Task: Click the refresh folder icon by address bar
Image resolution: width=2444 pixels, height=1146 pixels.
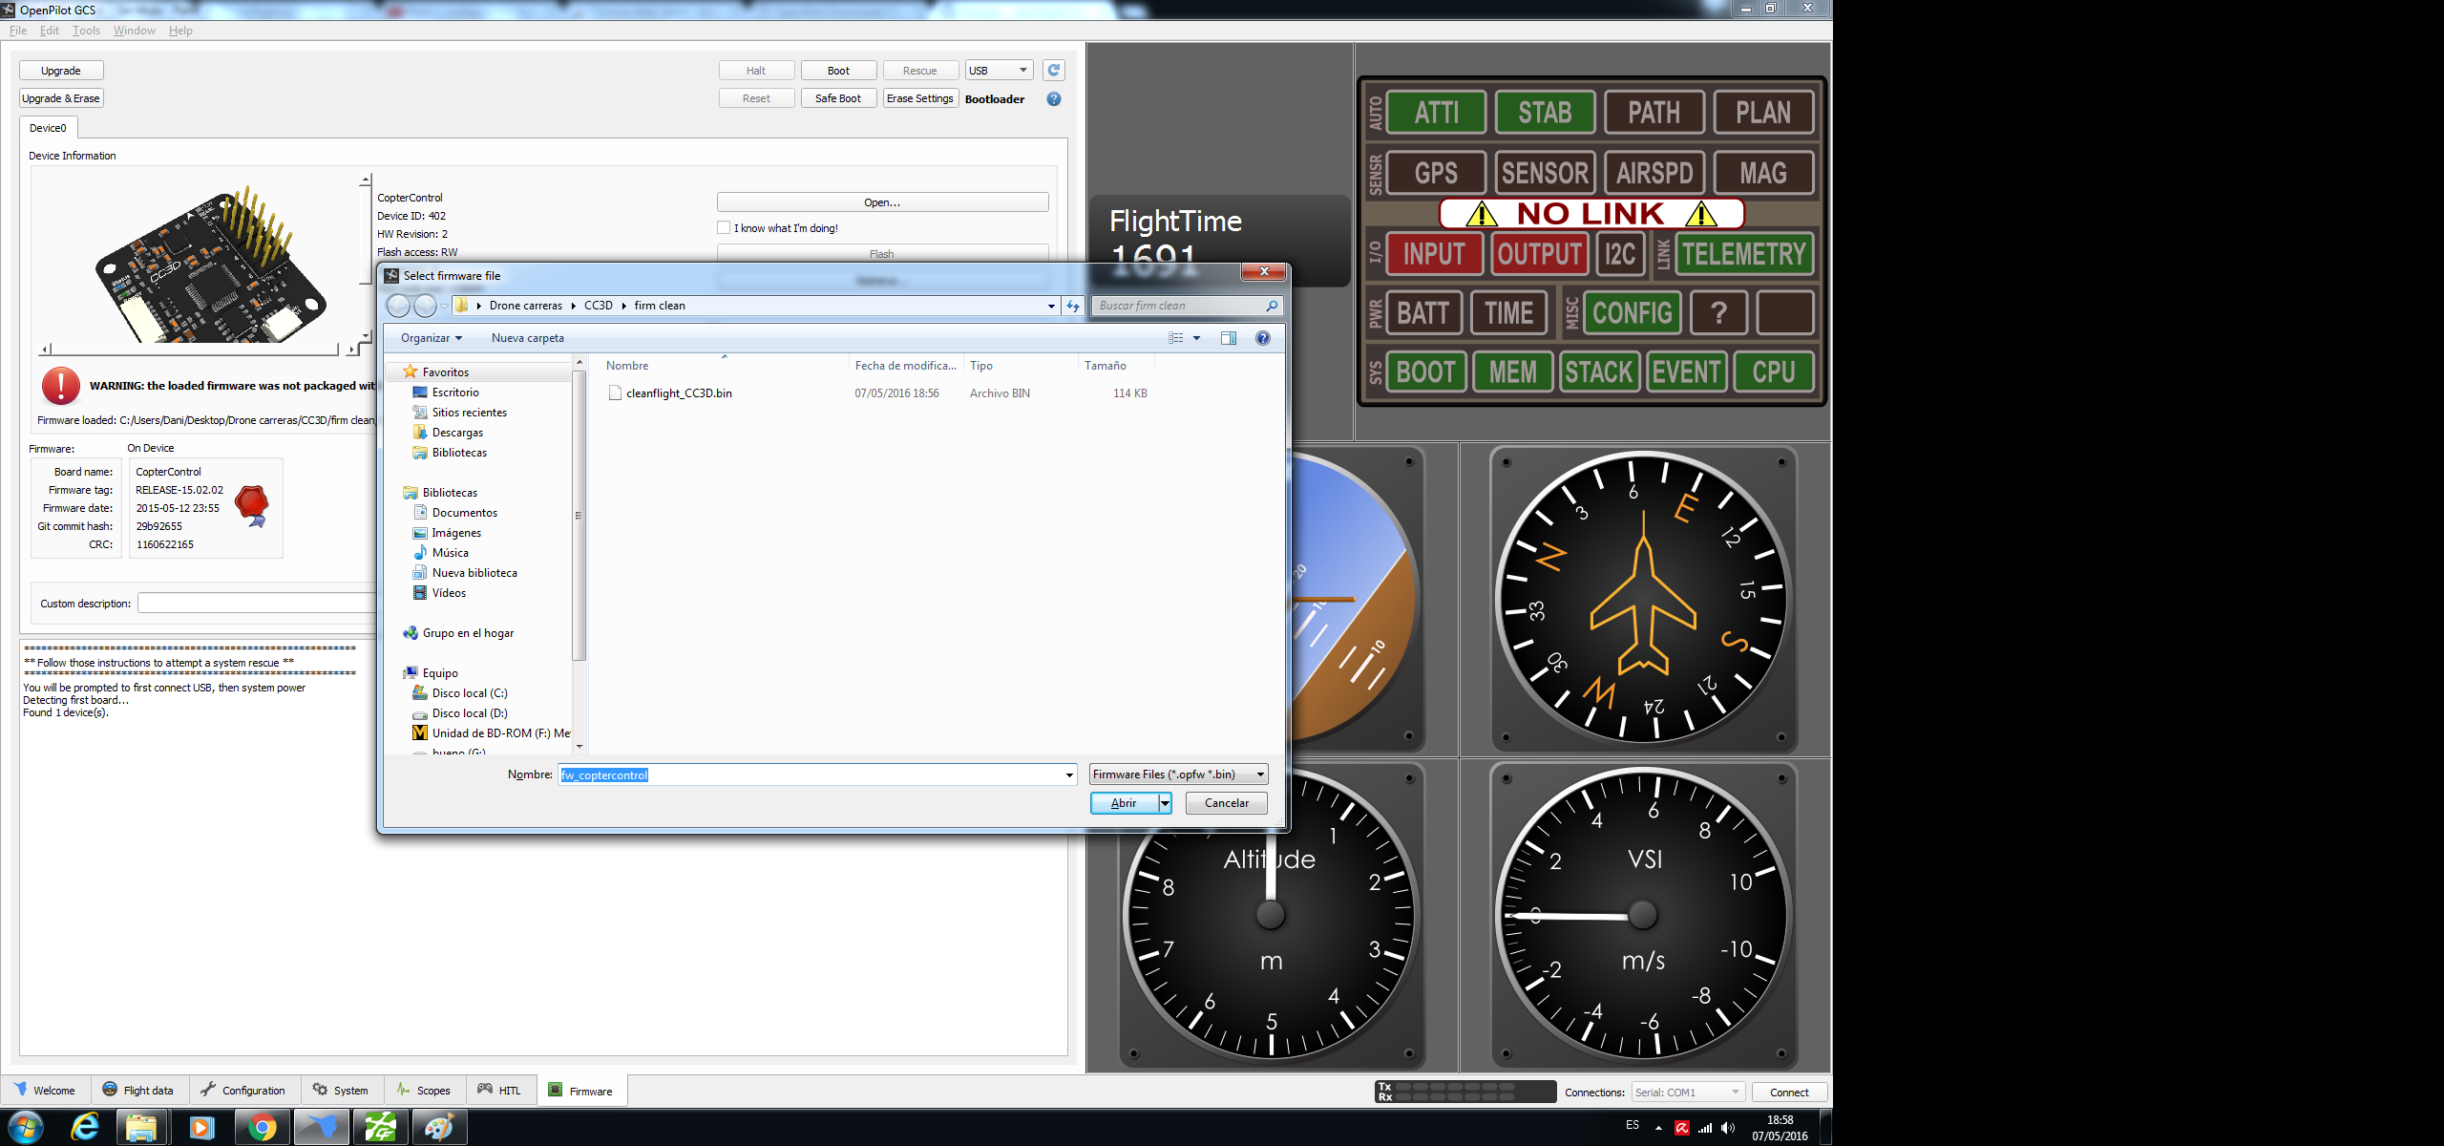Action: coord(1073,306)
